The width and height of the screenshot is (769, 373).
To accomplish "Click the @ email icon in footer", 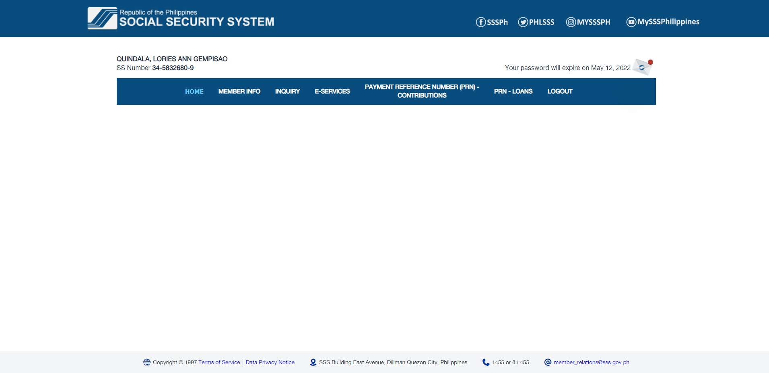I will click(x=548, y=362).
